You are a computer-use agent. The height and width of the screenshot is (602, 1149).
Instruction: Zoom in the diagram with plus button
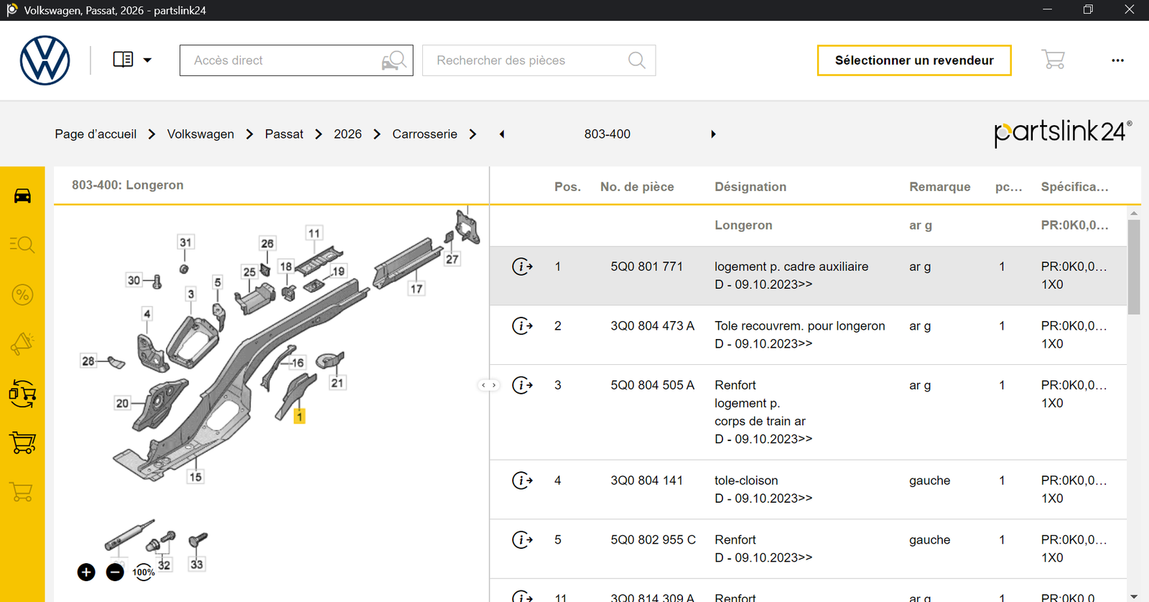(x=86, y=572)
